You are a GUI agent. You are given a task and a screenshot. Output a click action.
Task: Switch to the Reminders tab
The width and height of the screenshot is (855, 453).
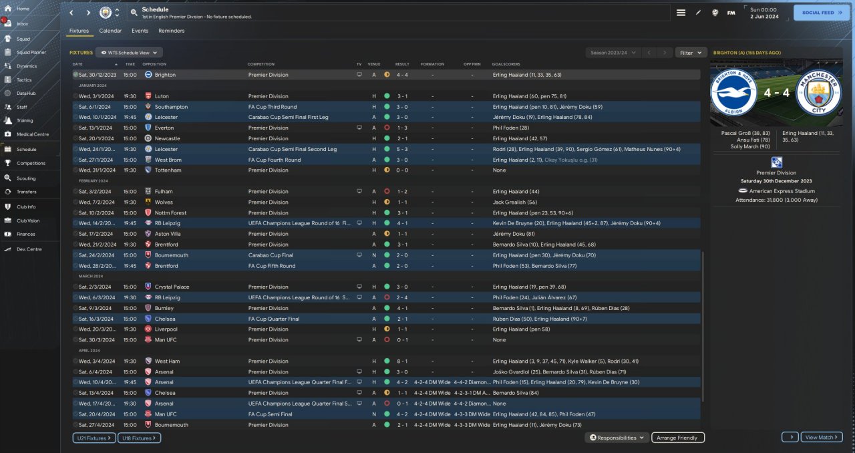171,31
